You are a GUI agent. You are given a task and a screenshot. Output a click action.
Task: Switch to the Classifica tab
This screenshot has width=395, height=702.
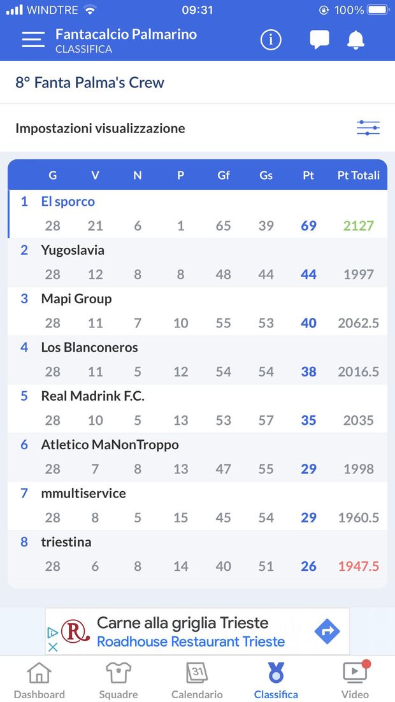(x=276, y=680)
